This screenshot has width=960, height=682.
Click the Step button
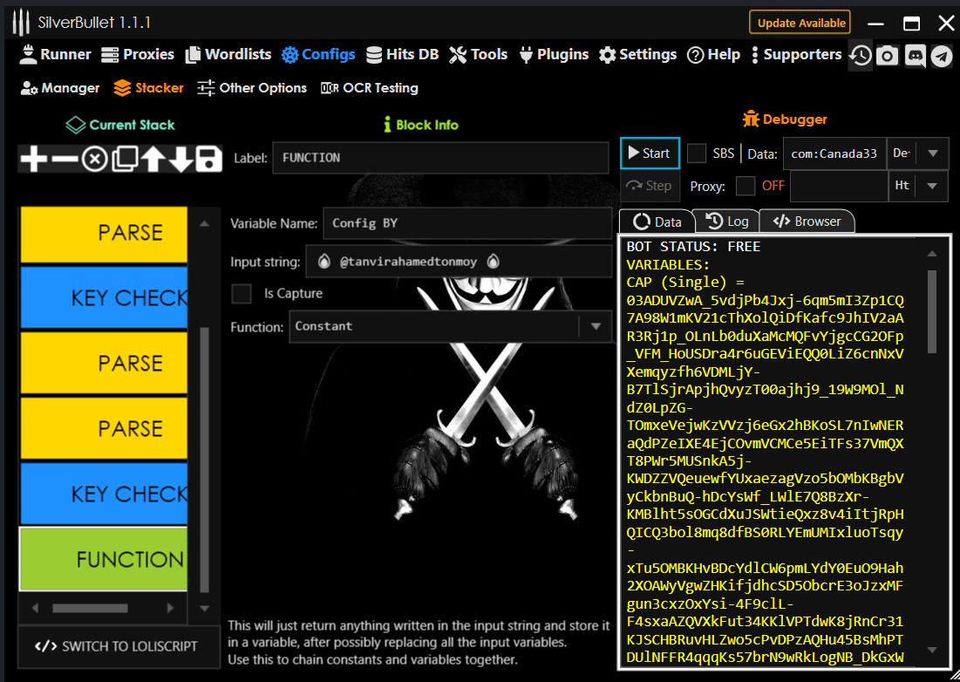(x=650, y=186)
